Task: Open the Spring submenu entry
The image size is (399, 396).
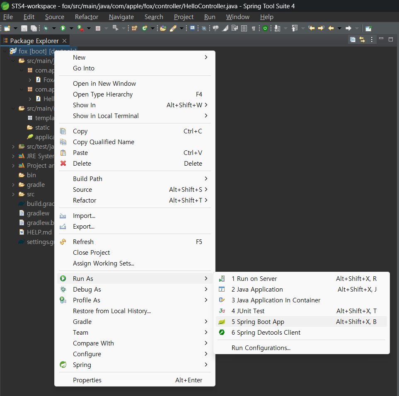Action: 135,365
